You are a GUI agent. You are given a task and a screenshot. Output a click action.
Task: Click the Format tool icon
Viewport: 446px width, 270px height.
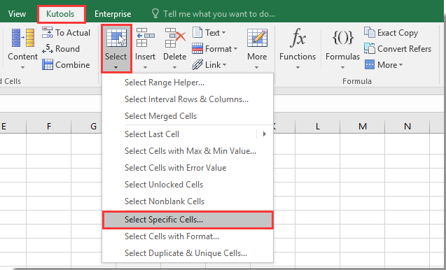[197, 48]
